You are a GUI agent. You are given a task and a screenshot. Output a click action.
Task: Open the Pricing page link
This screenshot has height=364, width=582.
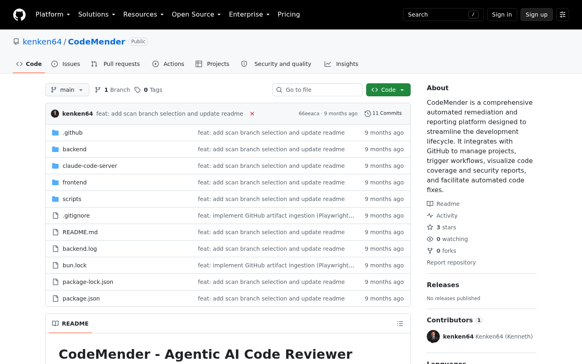[289, 15]
